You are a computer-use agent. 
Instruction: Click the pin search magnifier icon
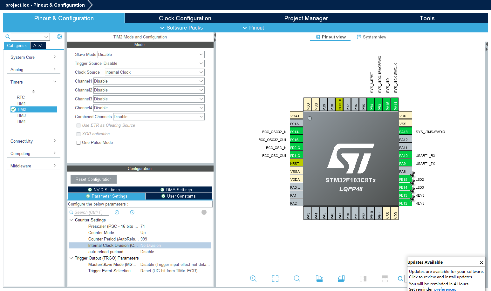pyautogui.click(x=400, y=279)
